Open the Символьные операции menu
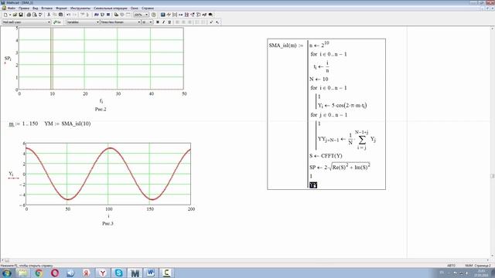 click(x=111, y=8)
